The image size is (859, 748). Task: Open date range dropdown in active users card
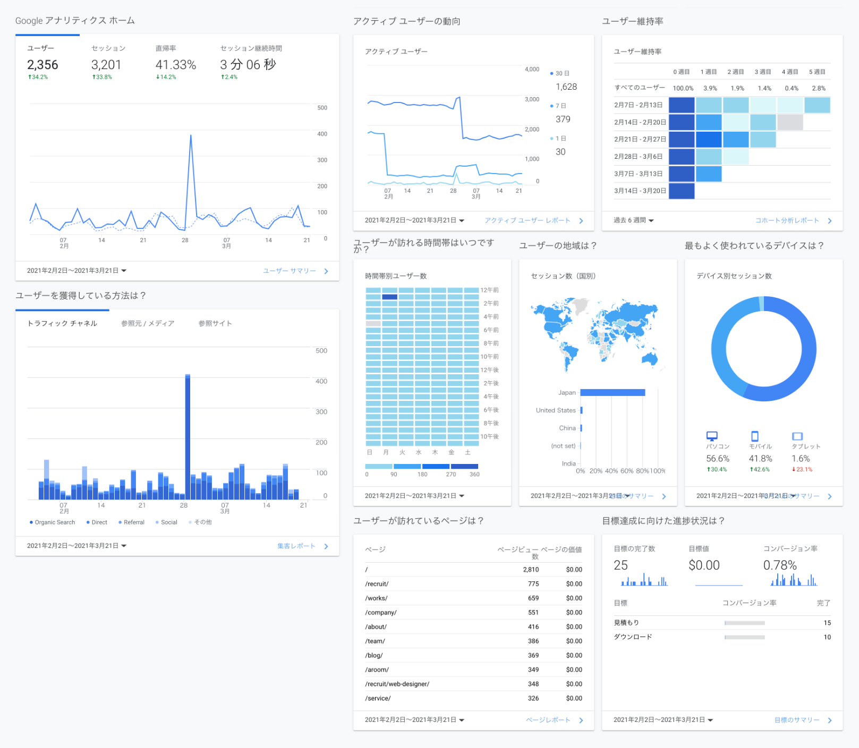[x=414, y=220]
